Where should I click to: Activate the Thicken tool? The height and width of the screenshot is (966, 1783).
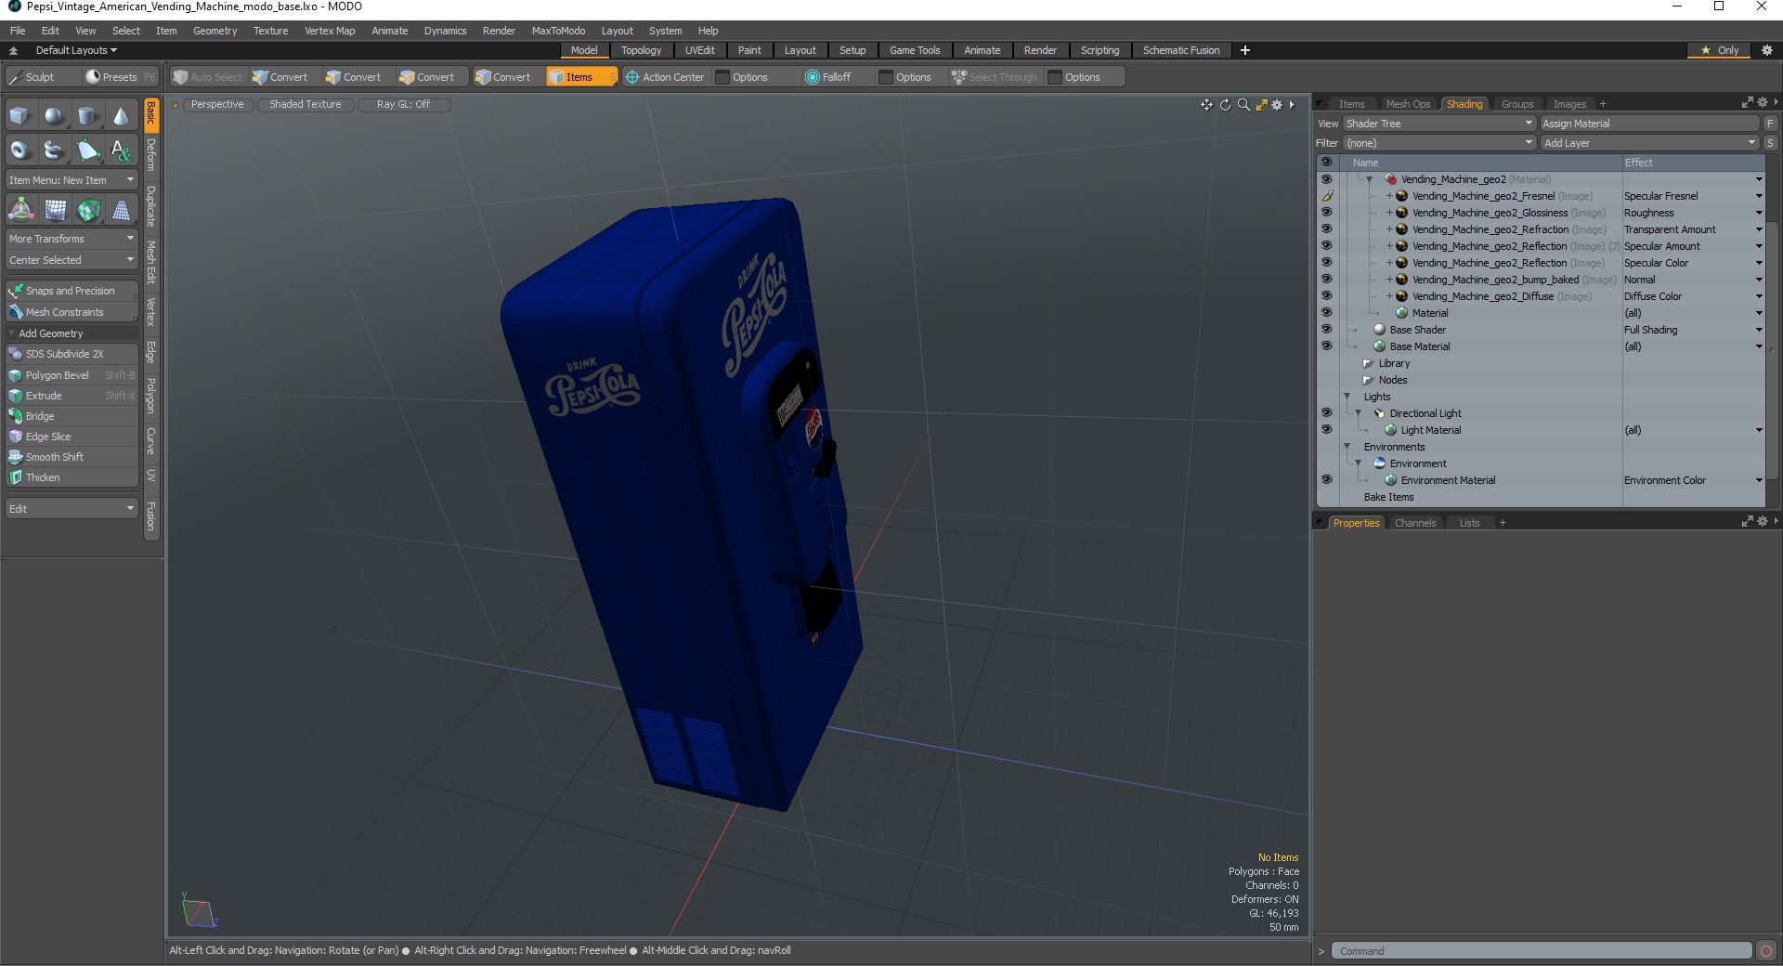coord(72,477)
